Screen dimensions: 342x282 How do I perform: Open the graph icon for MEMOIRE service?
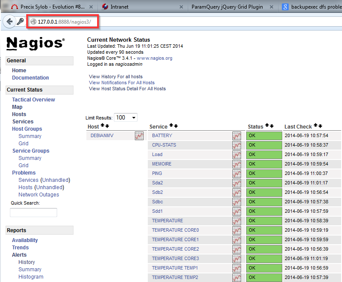click(237, 164)
